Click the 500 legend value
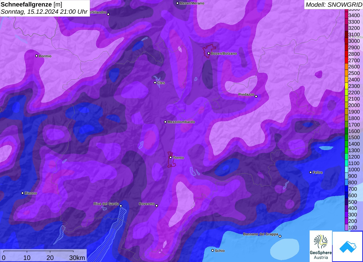Screen dimensions: 363x262 (x=353, y=202)
